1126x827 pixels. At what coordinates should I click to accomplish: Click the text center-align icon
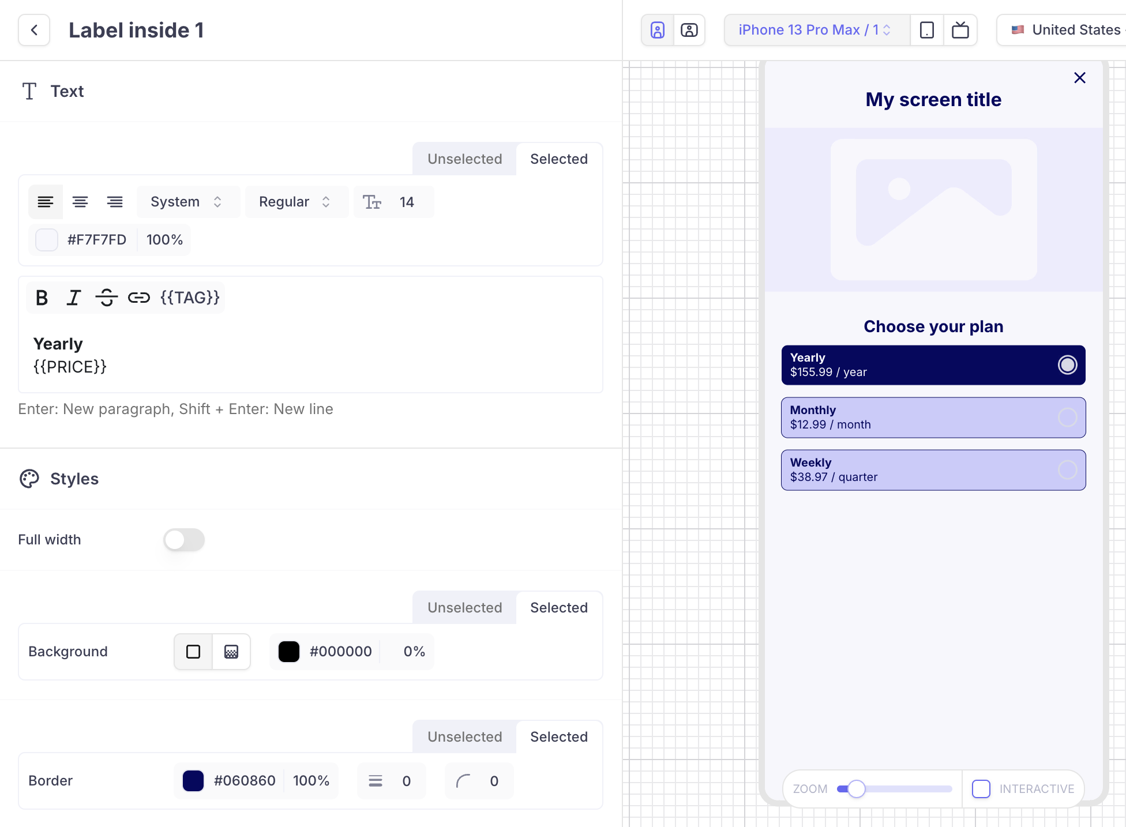pos(80,202)
